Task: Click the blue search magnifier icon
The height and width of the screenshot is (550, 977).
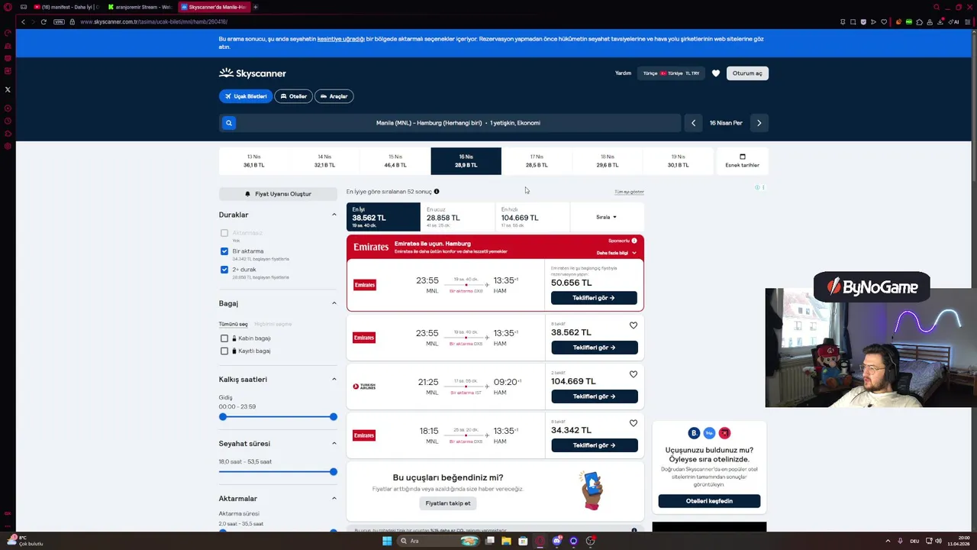Action: pos(228,123)
